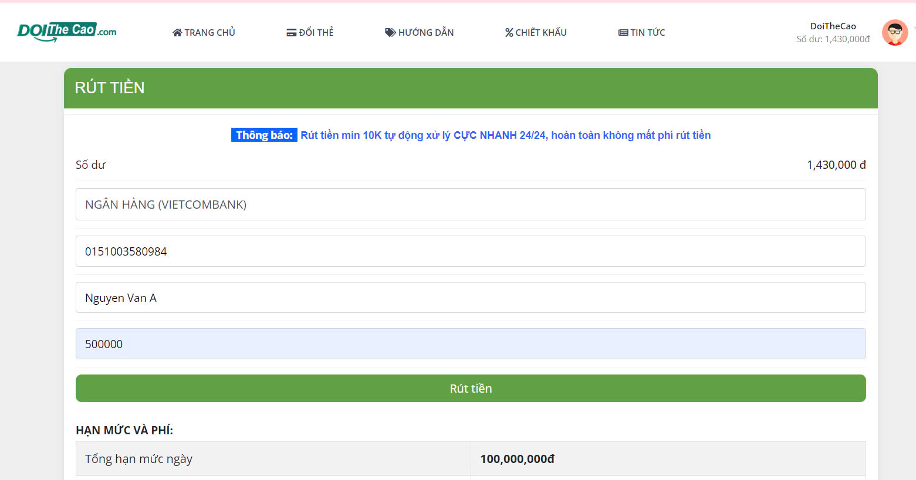The height and width of the screenshot is (480, 916).
Task: Open the CHIẾT KHẤU menu
Action: (536, 32)
